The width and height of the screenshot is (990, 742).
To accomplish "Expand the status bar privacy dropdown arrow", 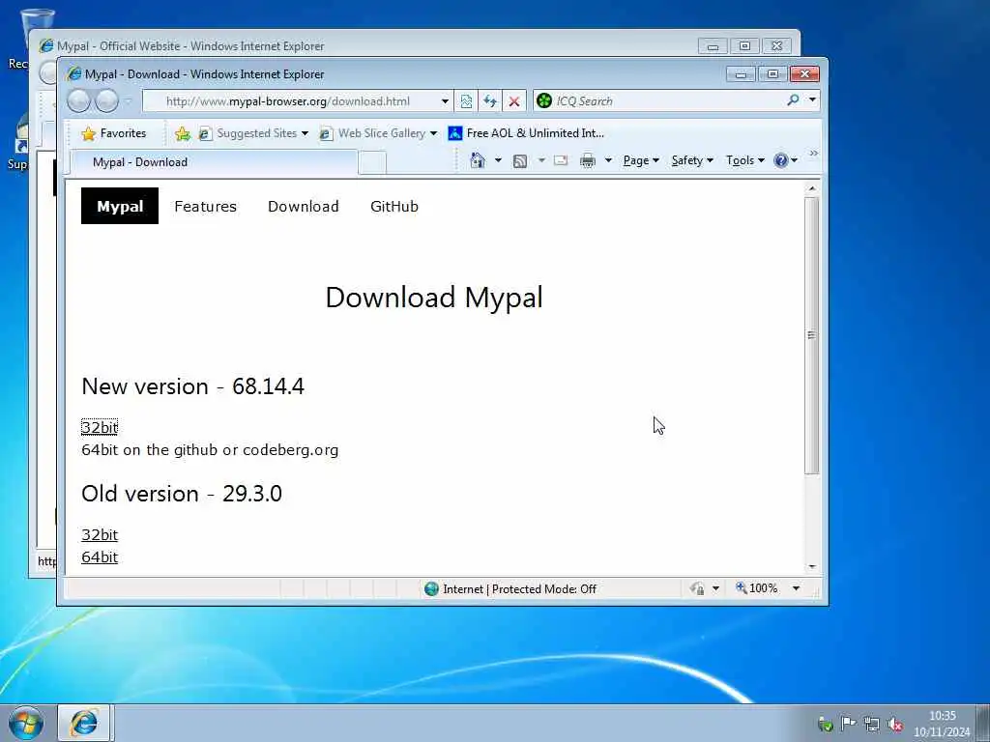I will pos(715,588).
